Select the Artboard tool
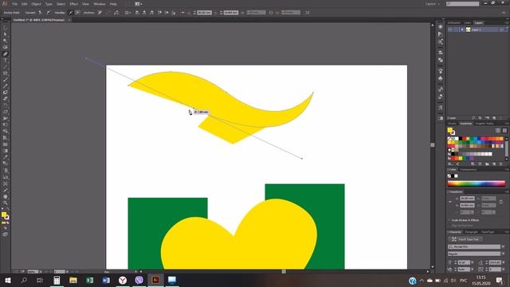Image resolution: width=510 pixels, height=287 pixels. 6,184
